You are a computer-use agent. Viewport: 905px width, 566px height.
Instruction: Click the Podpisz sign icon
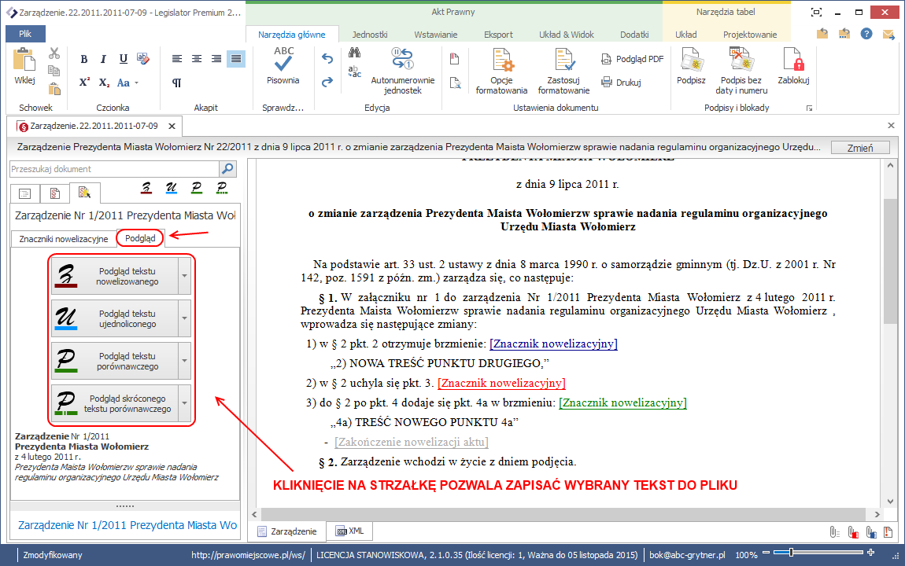pos(691,66)
